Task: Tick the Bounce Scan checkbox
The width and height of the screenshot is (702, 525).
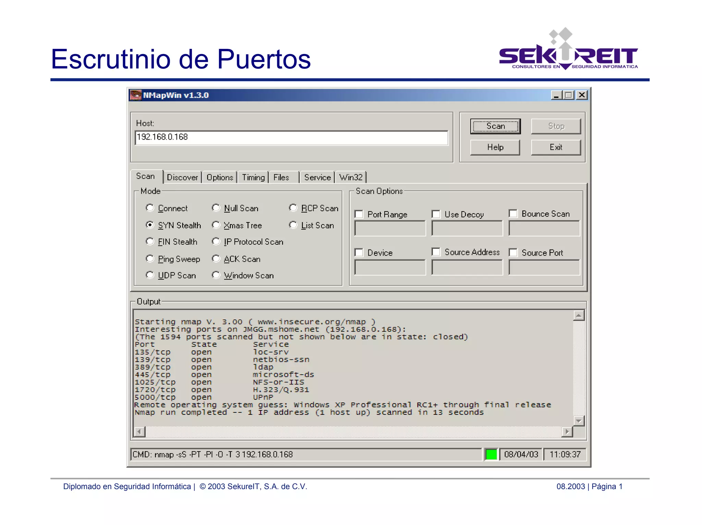Action: point(513,214)
